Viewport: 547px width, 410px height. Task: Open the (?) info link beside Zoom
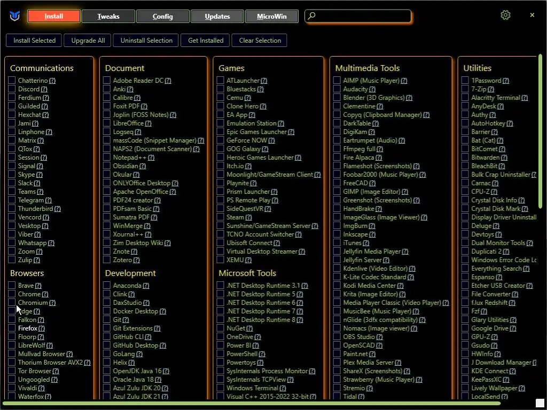tap(39, 251)
